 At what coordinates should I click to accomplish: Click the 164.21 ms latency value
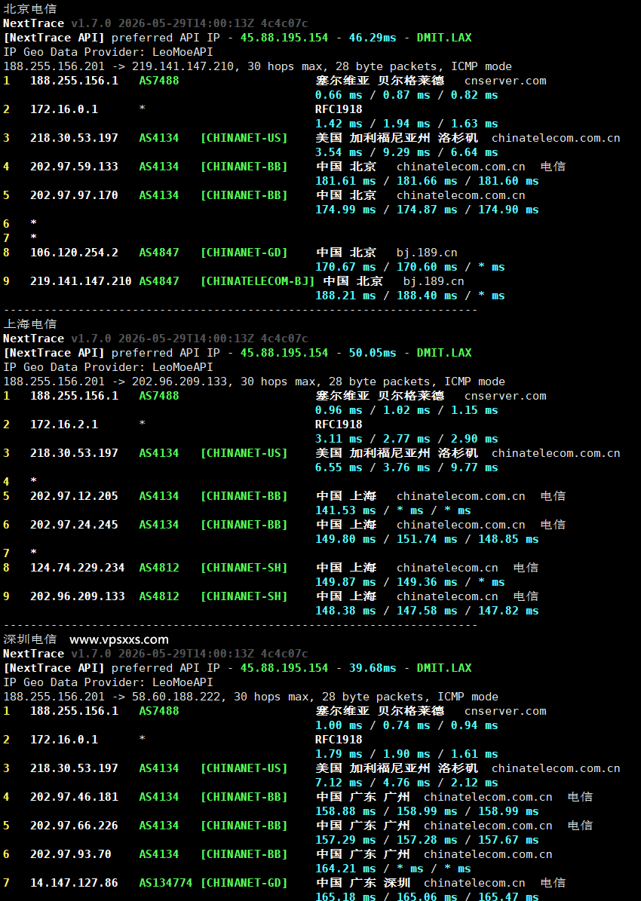coord(345,869)
